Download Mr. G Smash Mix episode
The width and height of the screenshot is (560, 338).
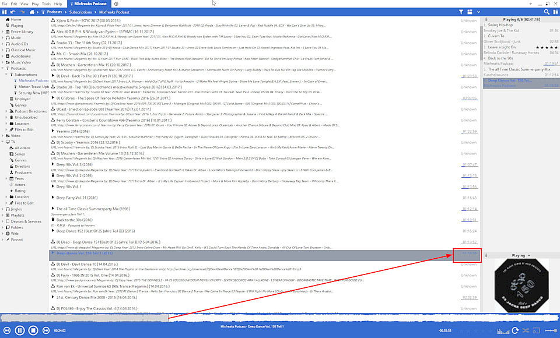click(53, 54)
